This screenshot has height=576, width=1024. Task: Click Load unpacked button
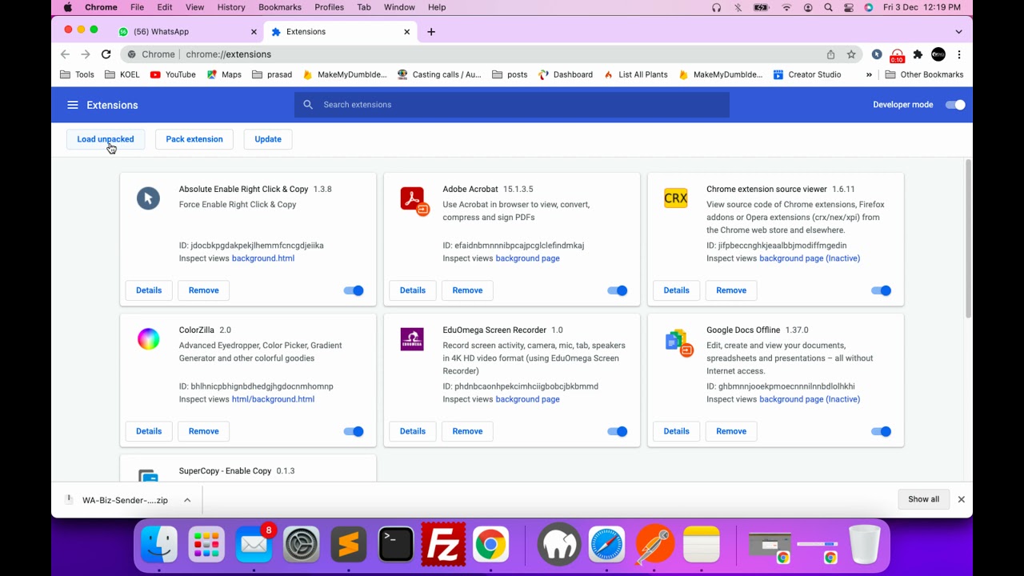tap(106, 139)
